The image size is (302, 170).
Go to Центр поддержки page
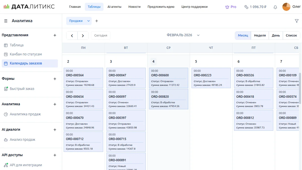pos(194,7)
